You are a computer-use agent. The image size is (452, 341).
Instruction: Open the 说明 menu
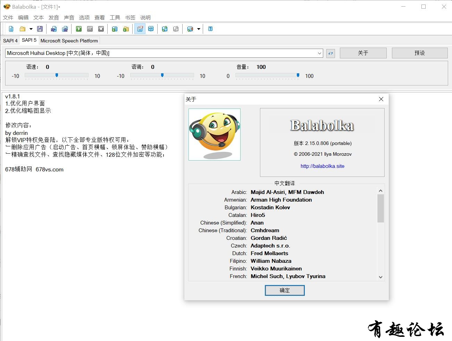pos(145,17)
